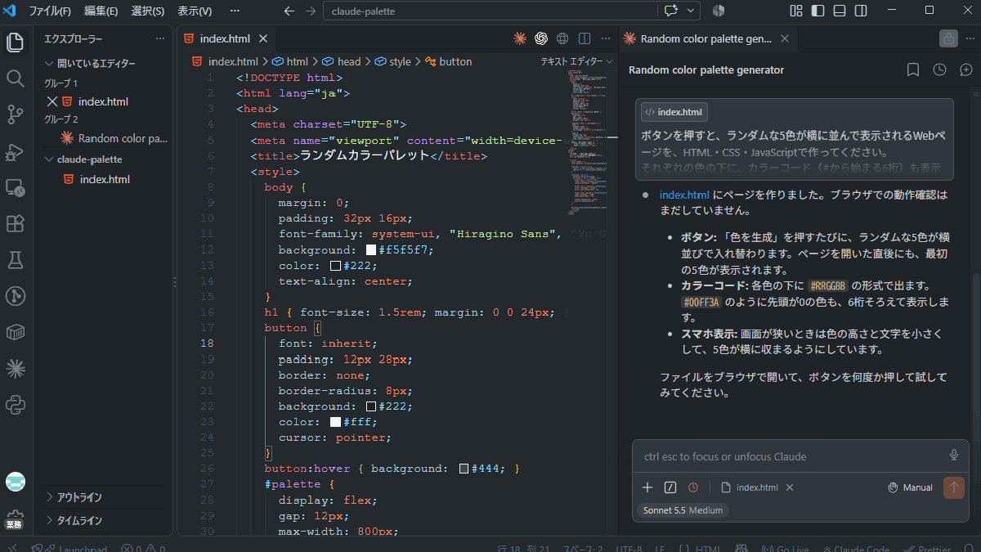
Task: Open the テキスト エディター dropdown
Action: (577, 61)
